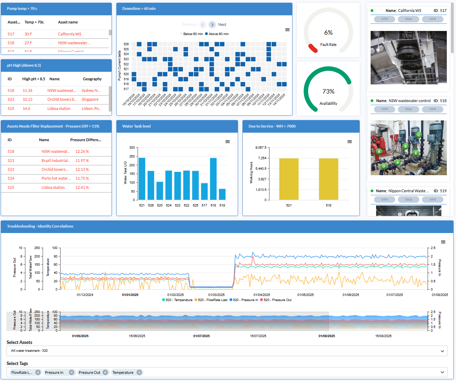Remove the FlowRate tag chip
The image size is (456, 381).
click(x=38, y=372)
